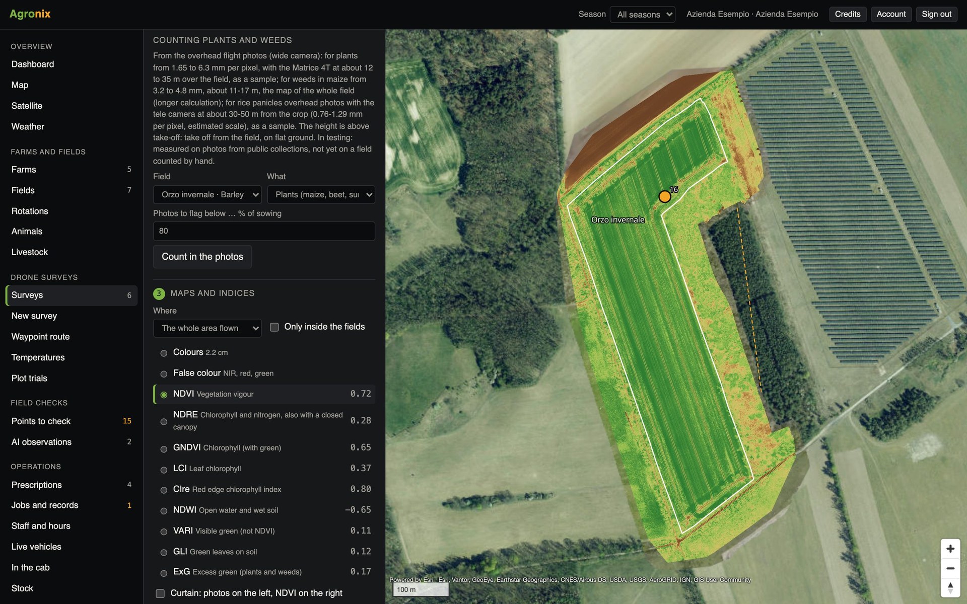Select the NDVI Vegetation vigour option
Viewport: 967px width, 604px height.
click(264, 394)
